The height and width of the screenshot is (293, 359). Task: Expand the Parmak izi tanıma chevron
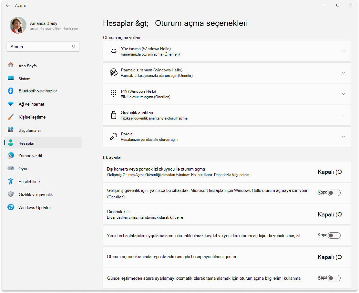[344, 73]
